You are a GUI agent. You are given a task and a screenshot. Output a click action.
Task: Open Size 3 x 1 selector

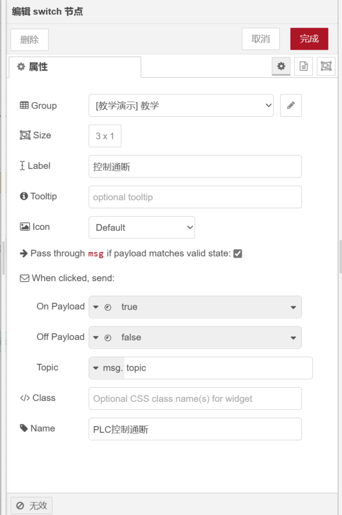[x=105, y=136]
